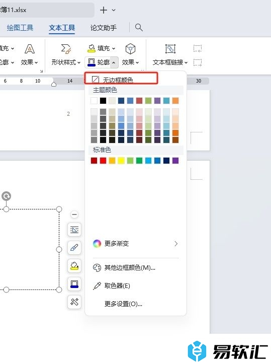Click the floating design tools icon
The image size is (271, 364).
pyautogui.click(x=74, y=302)
